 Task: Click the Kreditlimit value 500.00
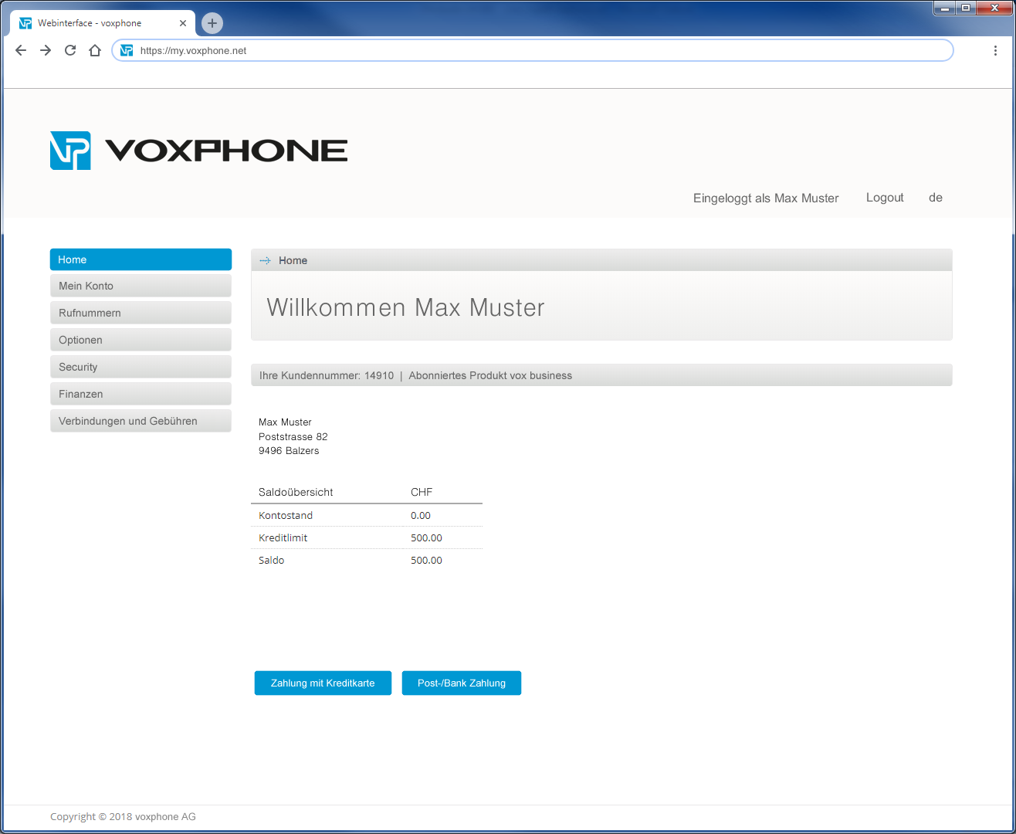click(x=426, y=537)
